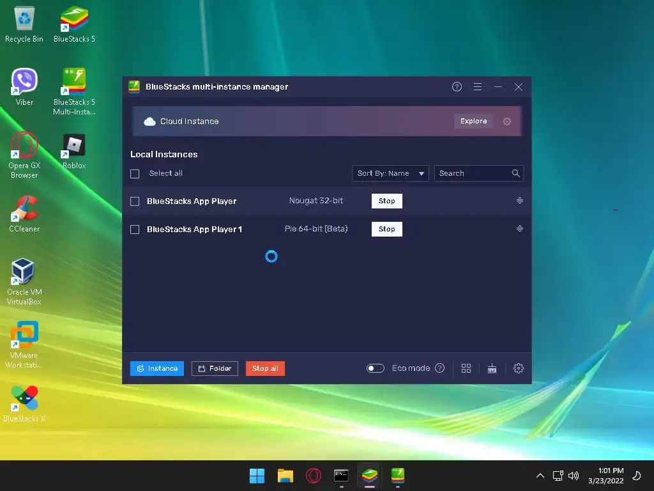
Task: Stop the Pie 64-bit (Beta) instance
Action: click(386, 229)
